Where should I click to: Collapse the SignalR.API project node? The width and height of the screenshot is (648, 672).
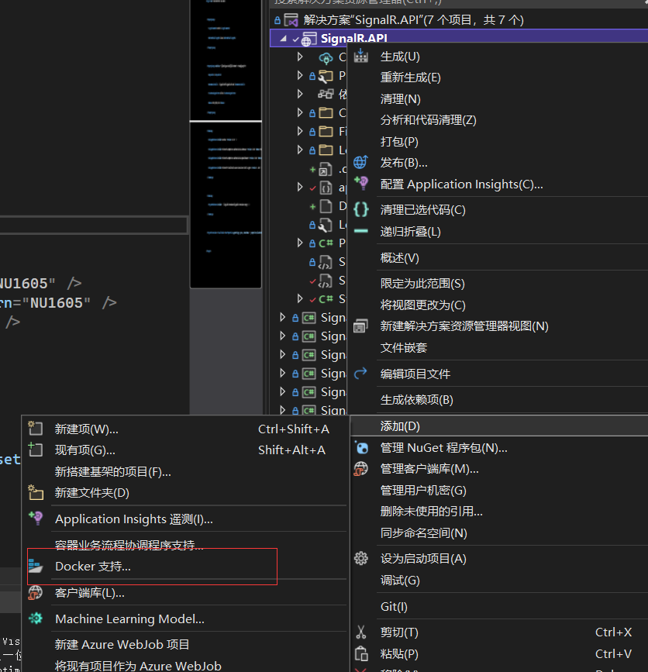[x=283, y=39]
